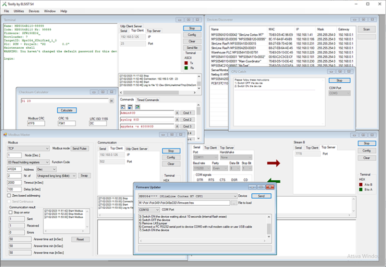Screen dimensions: 386x267
Task: Enable Zero based addressing checkbox
Action: (x=10, y=195)
